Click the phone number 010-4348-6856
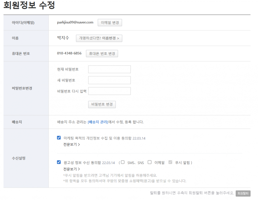Screen dimensions: 258x200 coord(69,53)
